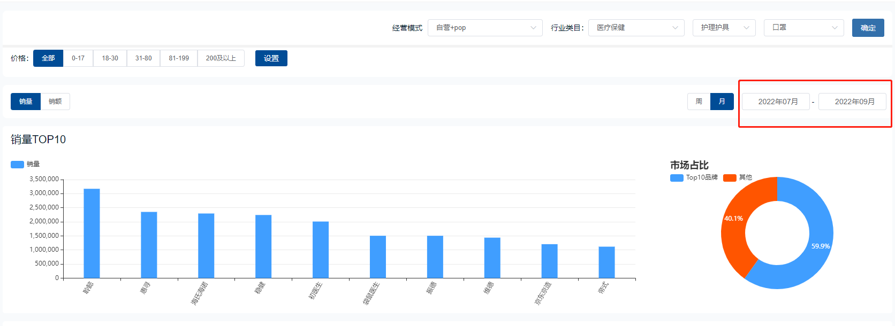Image resolution: width=895 pixels, height=326 pixels.
Task: Open the end date field 2022年09月
Action: coord(852,102)
